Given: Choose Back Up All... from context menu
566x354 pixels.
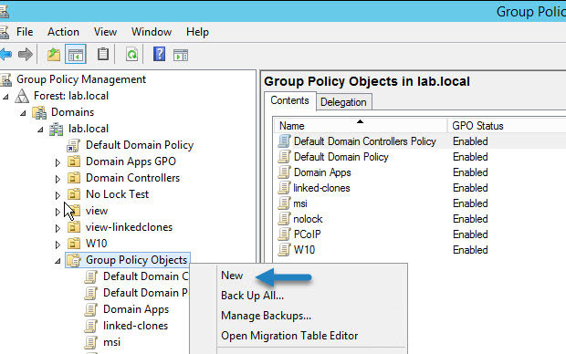Looking at the screenshot, I should [252, 296].
